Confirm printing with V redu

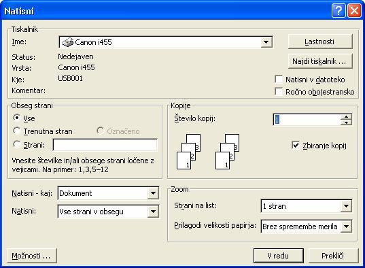coord(279,256)
